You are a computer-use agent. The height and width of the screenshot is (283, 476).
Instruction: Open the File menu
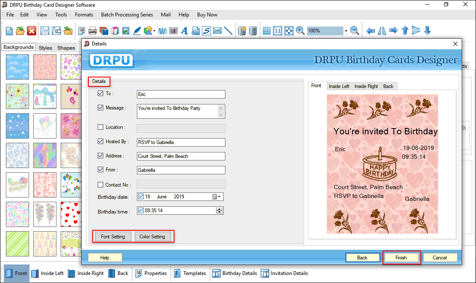(x=10, y=15)
